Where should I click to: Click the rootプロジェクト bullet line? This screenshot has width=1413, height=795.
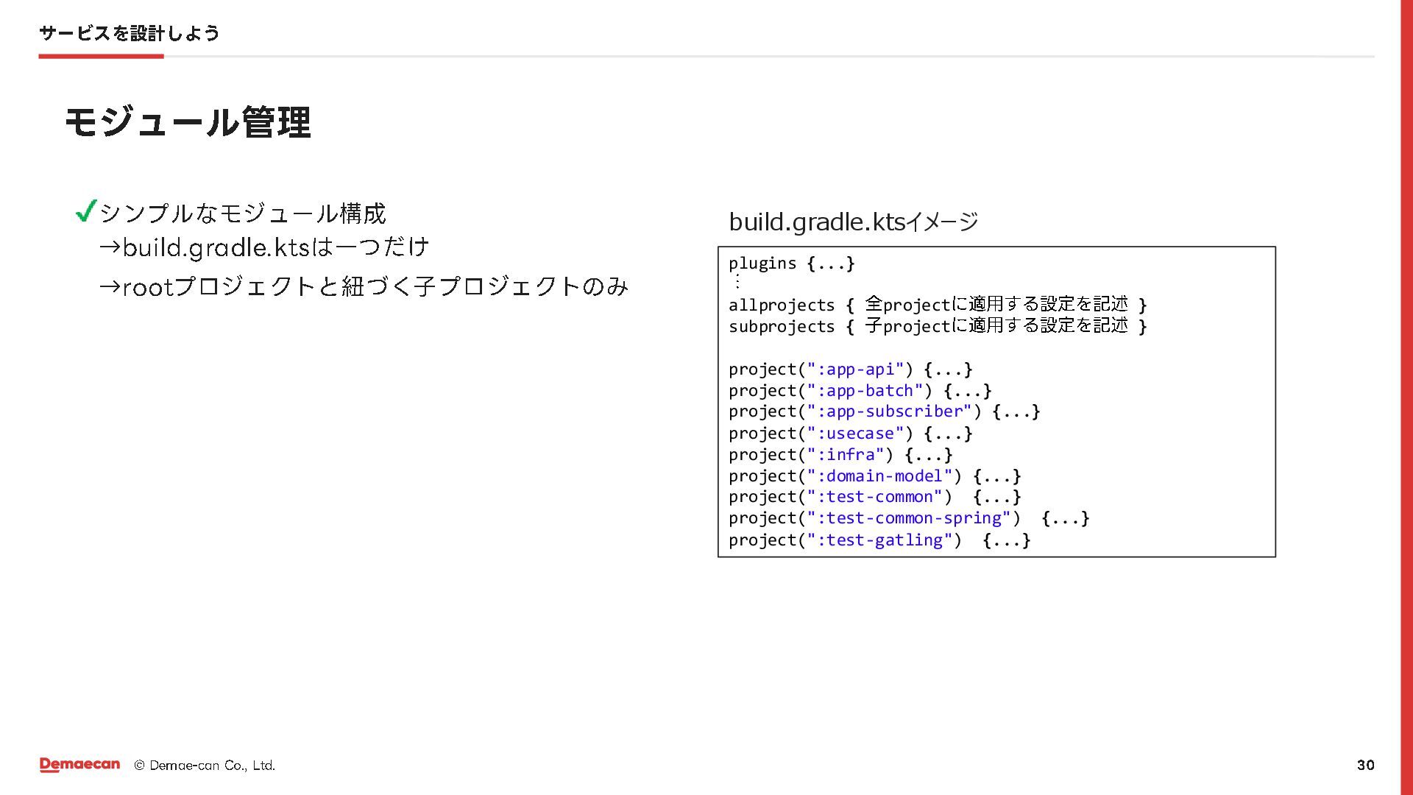tap(364, 286)
